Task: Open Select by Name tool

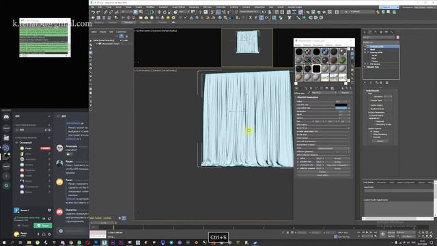Action: (141, 12)
